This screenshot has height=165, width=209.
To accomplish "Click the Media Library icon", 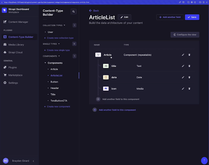I will pyautogui.click(x=5, y=45).
